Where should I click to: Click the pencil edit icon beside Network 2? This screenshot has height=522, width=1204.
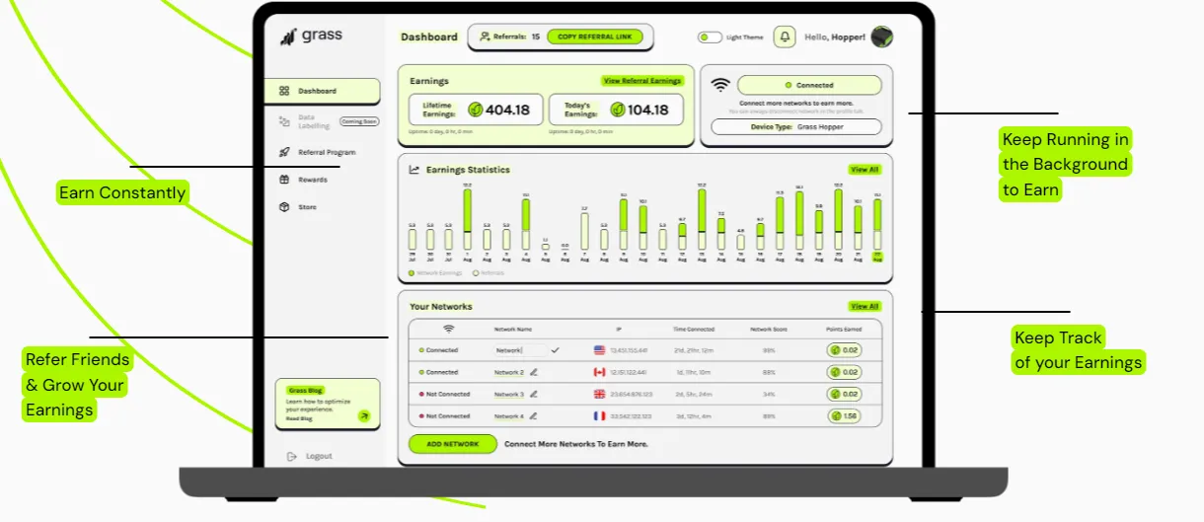coord(534,372)
